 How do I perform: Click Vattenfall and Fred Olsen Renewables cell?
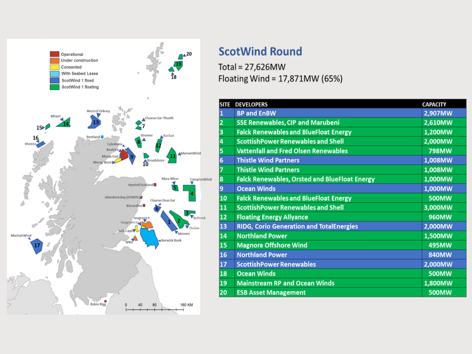click(x=328, y=151)
